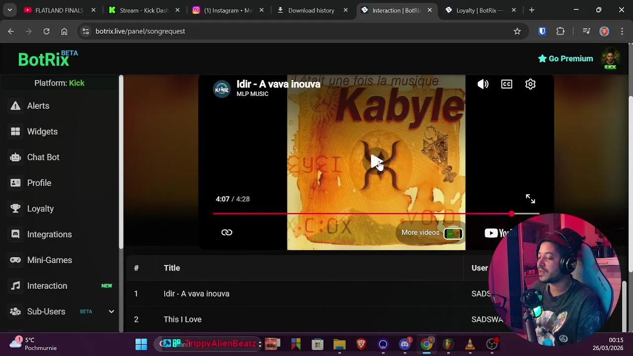Open the Alerts sidebar section
The width and height of the screenshot is (633, 356).
point(38,106)
